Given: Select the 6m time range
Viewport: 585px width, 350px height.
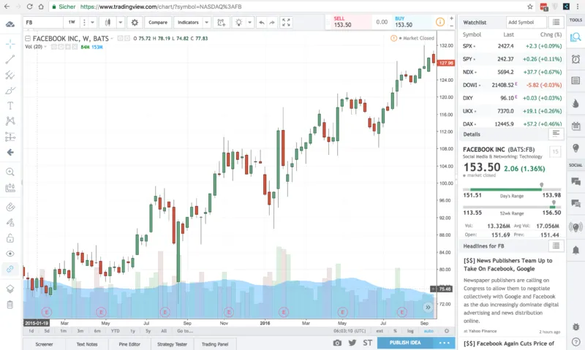Looking at the screenshot, I should click(x=97, y=331).
